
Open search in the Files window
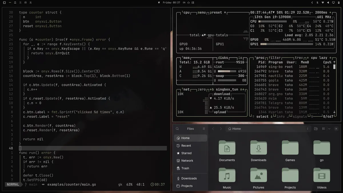pos(177,129)
